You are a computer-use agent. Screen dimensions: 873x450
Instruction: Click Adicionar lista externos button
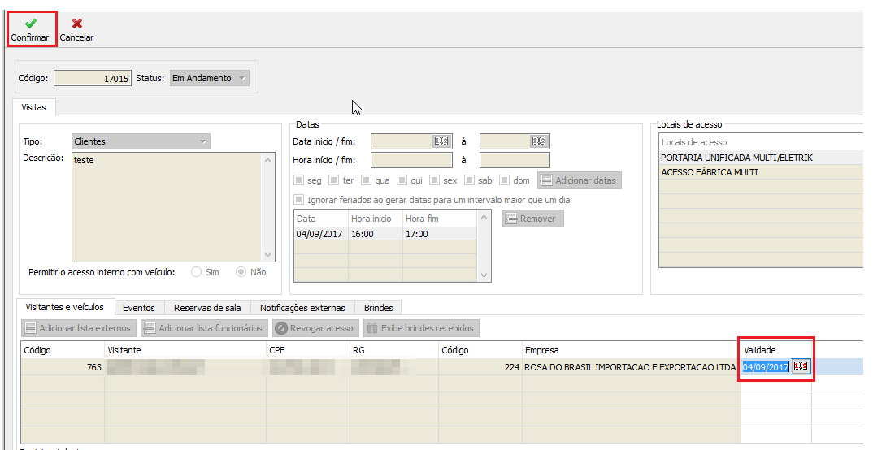[77, 328]
